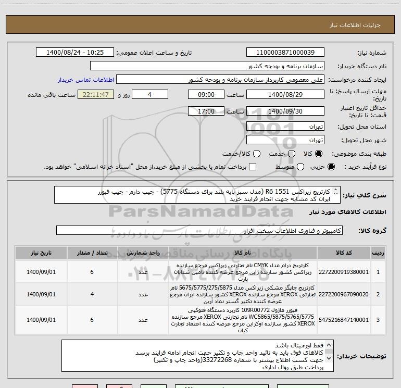
Task: Click the delivery province field استان محل تحویل
Action: click(x=285, y=127)
